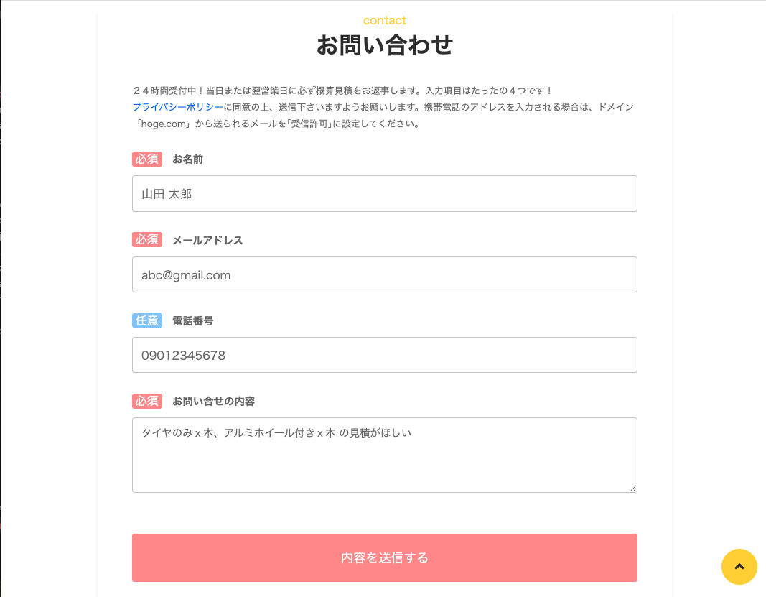Click the 必須 badge beside メールアドレス
766x597 pixels.
147,240
